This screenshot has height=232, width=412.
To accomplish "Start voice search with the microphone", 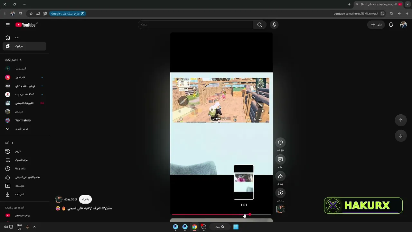I will click(x=274, y=25).
